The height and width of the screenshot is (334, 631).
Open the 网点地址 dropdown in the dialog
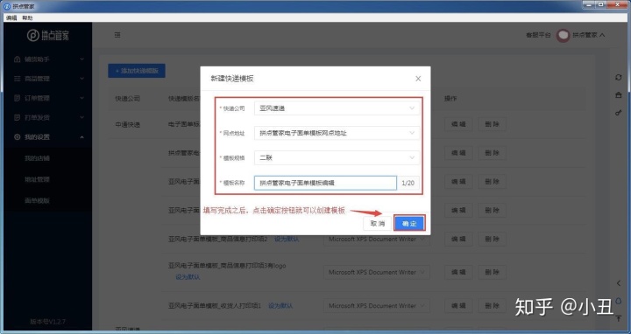click(x=337, y=133)
